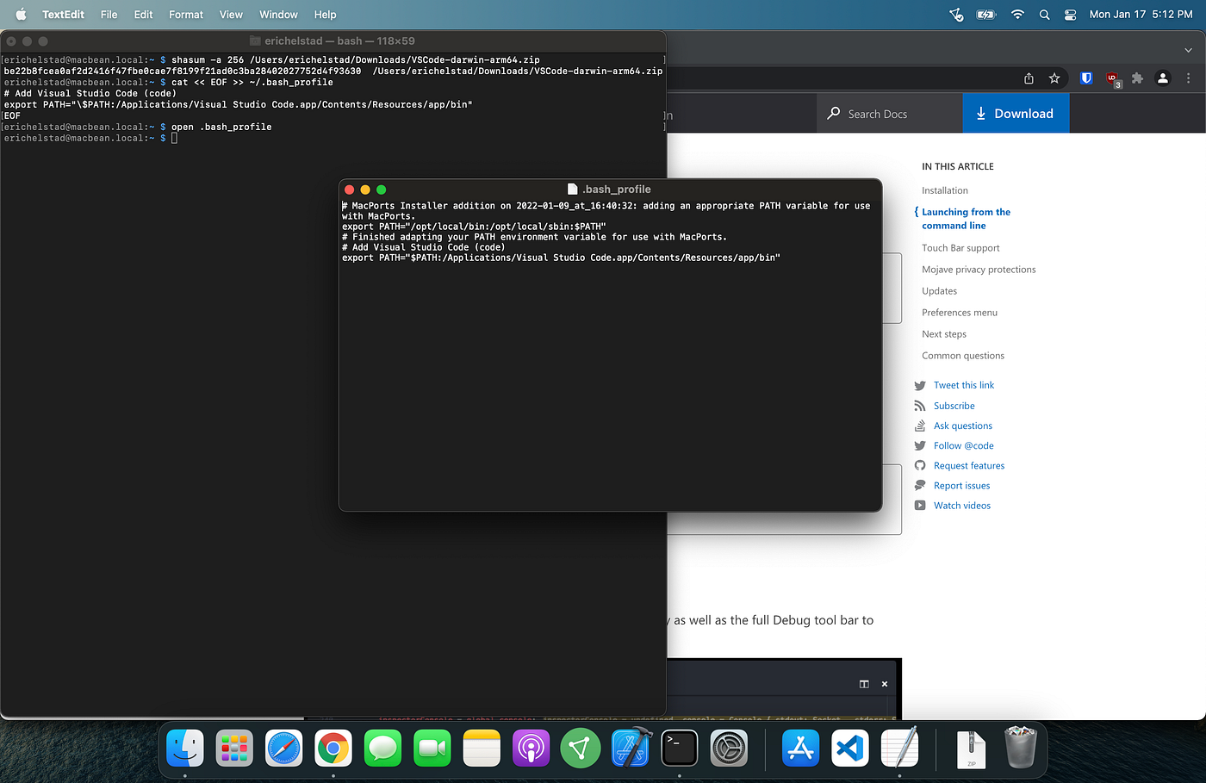Toggle the bookmark star in the browser toolbar
1206x783 pixels.
point(1054,78)
